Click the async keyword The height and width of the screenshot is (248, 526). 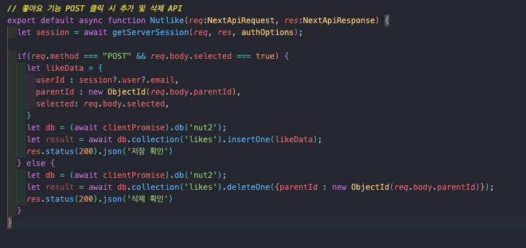pyautogui.click(x=91, y=21)
